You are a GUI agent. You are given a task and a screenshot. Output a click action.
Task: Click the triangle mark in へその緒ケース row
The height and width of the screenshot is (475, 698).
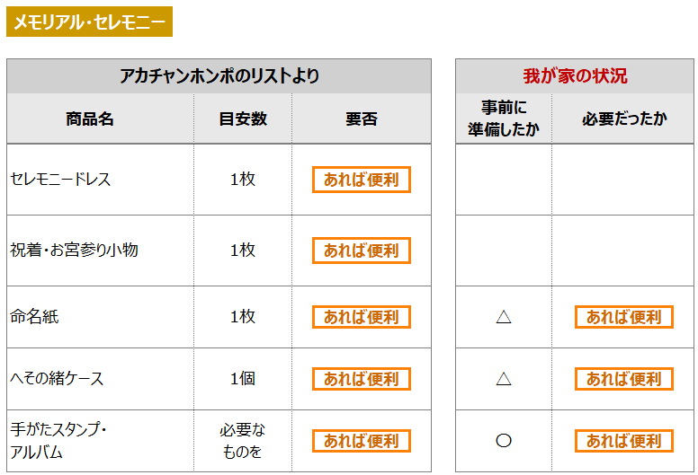click(x=504, y=379)
